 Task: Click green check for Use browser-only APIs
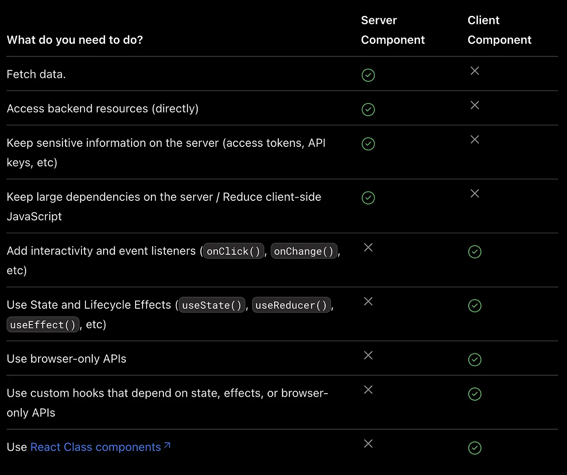point(474,360)
